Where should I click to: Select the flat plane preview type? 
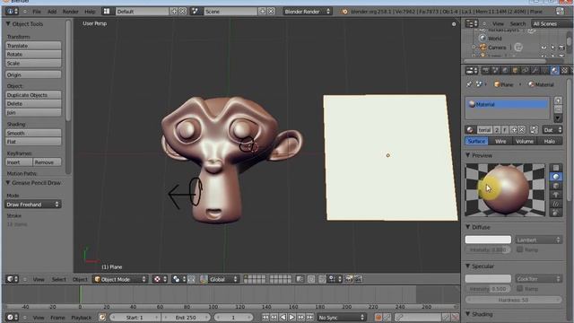point(556,168)
